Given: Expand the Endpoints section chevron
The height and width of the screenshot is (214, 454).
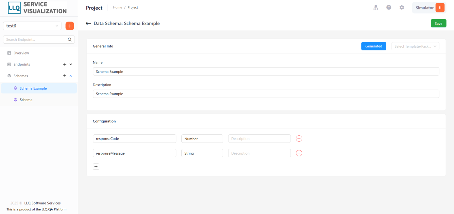Looking at the screenshot, I should [x=71, y=64].
